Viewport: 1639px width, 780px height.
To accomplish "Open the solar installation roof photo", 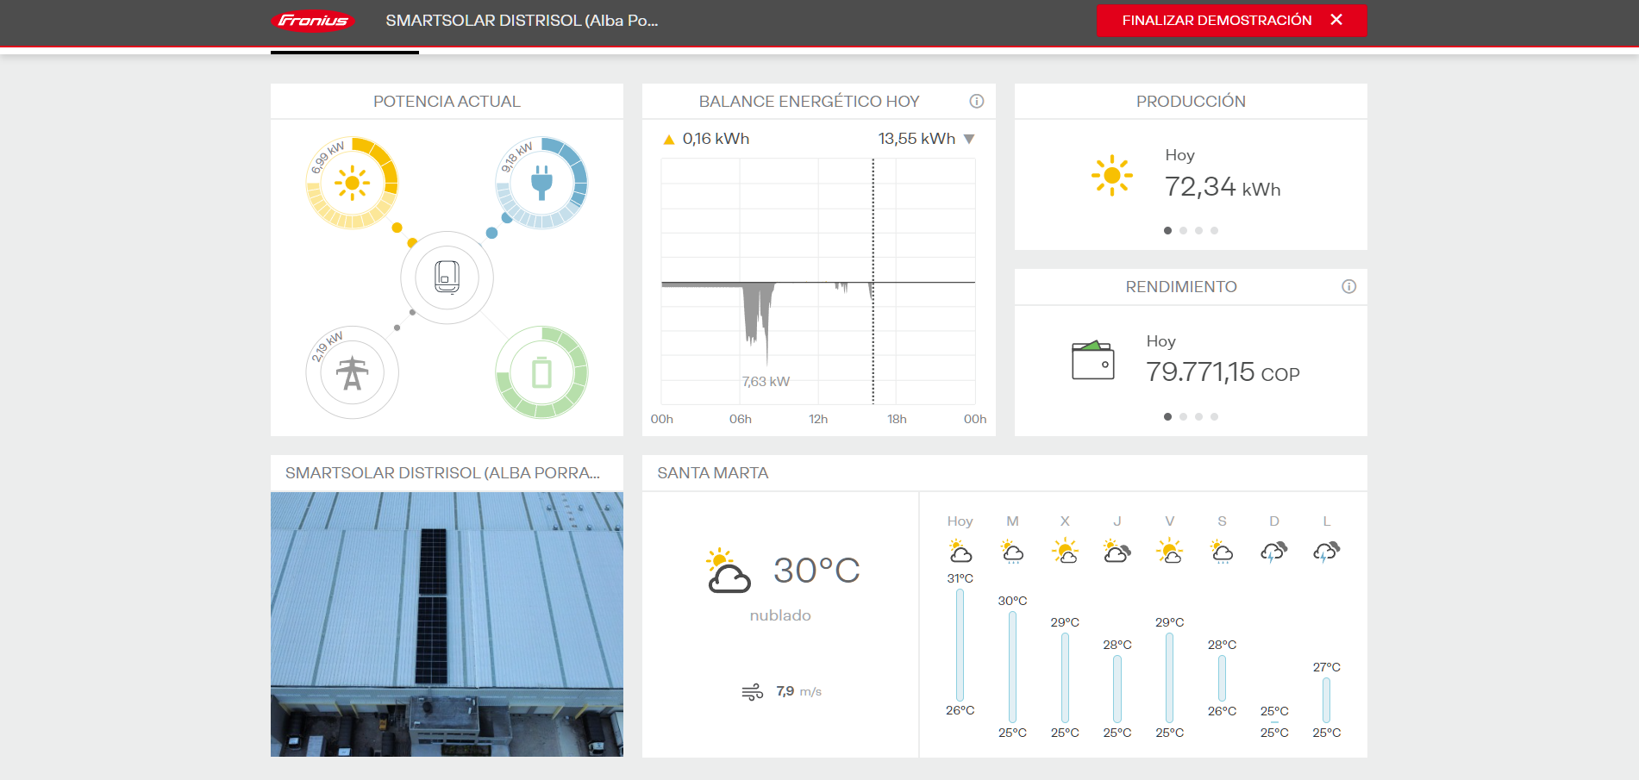I will (x=447, y=624).
